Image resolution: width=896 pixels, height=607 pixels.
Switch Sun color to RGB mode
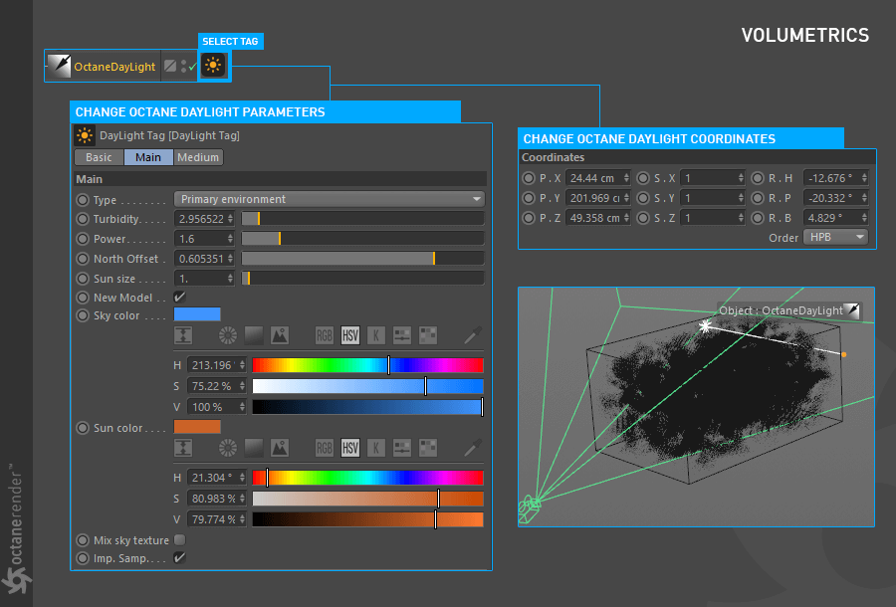pos(324,448)
